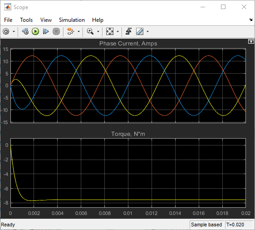
Task: Toggle the Triggers tool icon
Action: (x=129, y=31)
